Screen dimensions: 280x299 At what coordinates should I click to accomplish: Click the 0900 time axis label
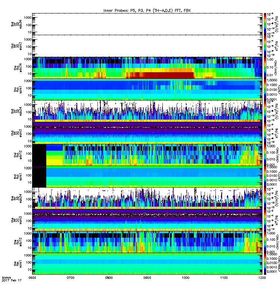pyautogui.click(x=147, y=278)
